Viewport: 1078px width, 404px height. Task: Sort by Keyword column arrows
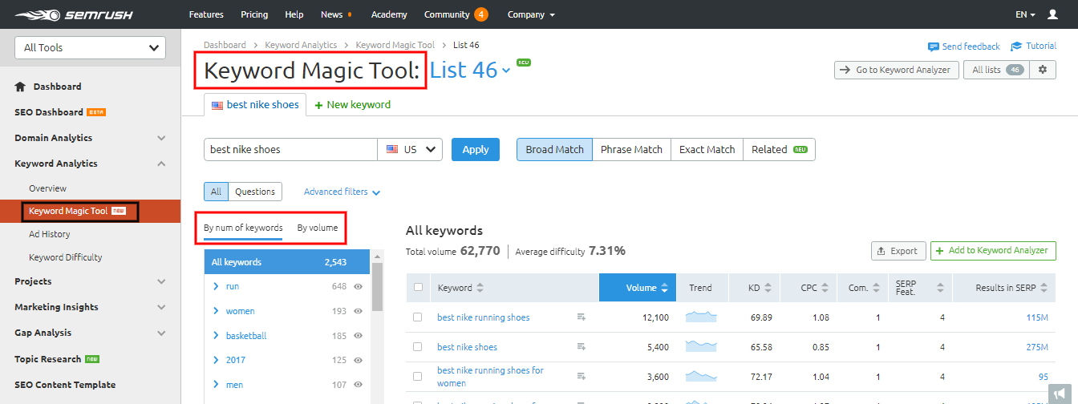click(480, 288)
